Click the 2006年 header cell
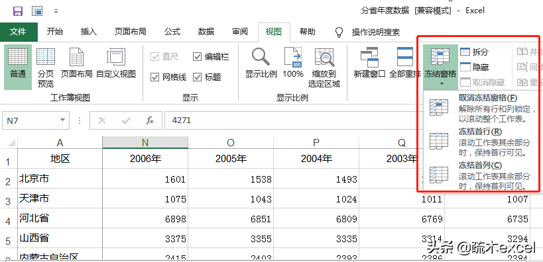This screenshot has width=543, height=262. (x=145, y=159)
